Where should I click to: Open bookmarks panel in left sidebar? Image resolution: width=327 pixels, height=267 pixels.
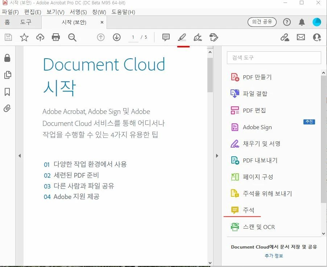click(x=7, y=92)
